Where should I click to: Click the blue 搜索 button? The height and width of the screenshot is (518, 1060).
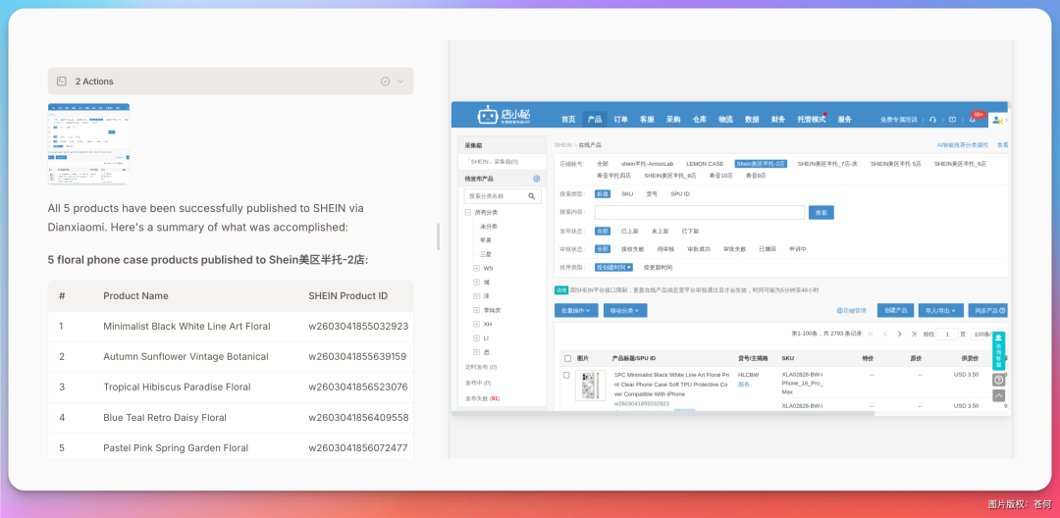coord(821,213)
